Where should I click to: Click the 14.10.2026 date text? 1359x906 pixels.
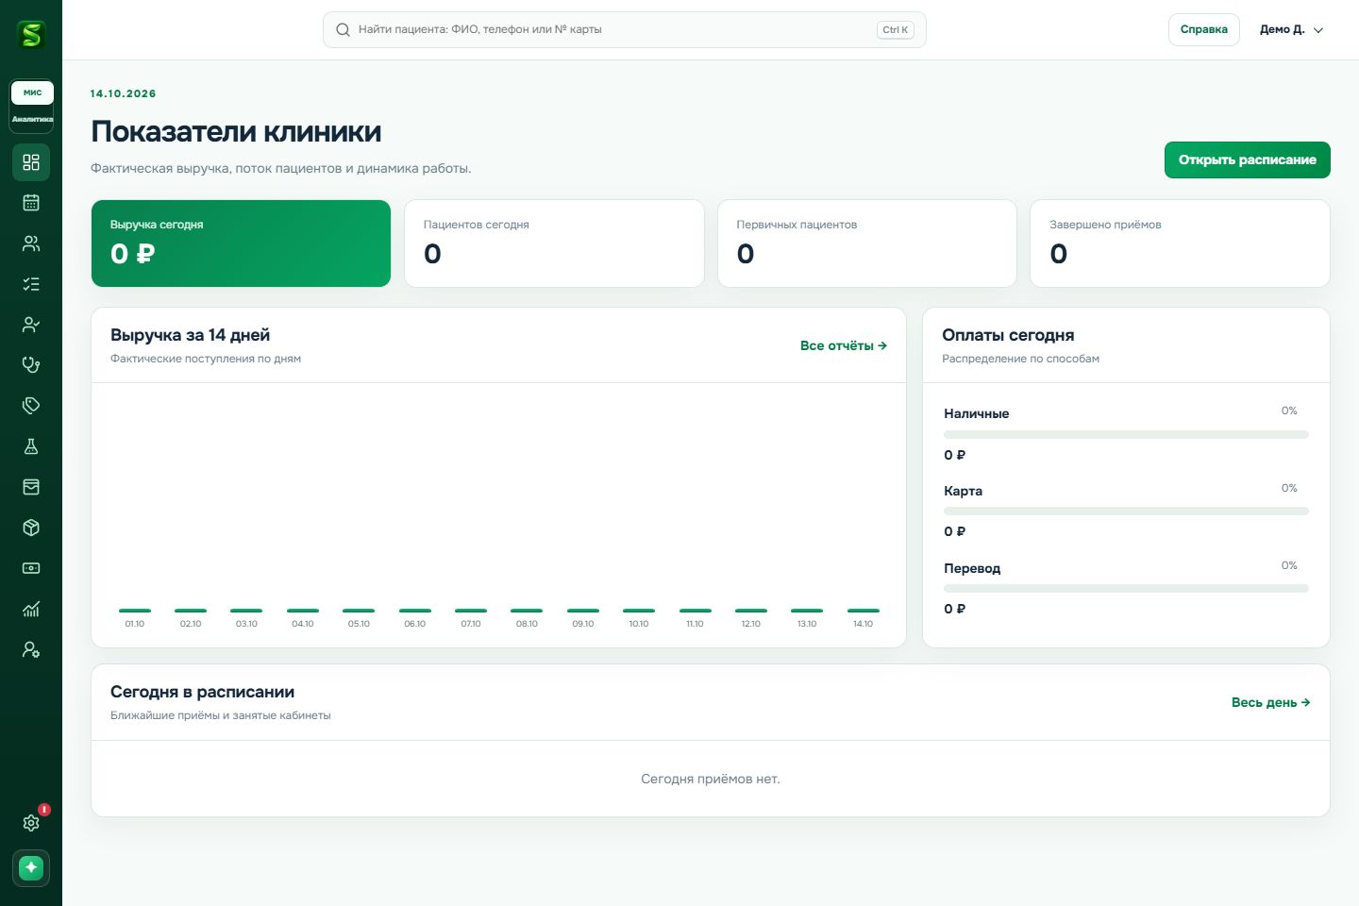[123, 93]
